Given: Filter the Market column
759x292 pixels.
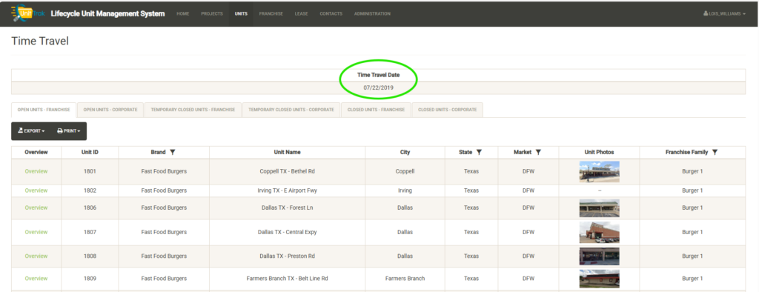Looking at the screenshot, I should click(x=538, y=152).
